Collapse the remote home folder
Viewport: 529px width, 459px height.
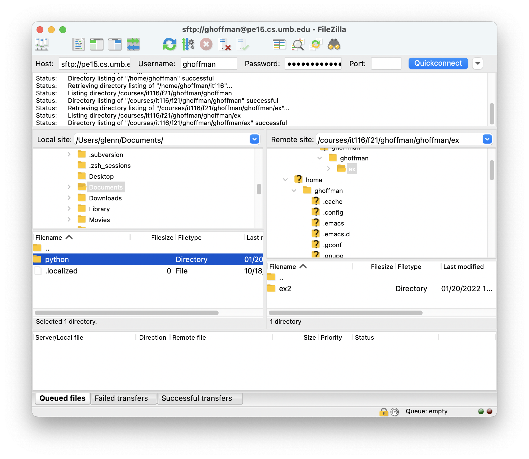click(285, 180)
